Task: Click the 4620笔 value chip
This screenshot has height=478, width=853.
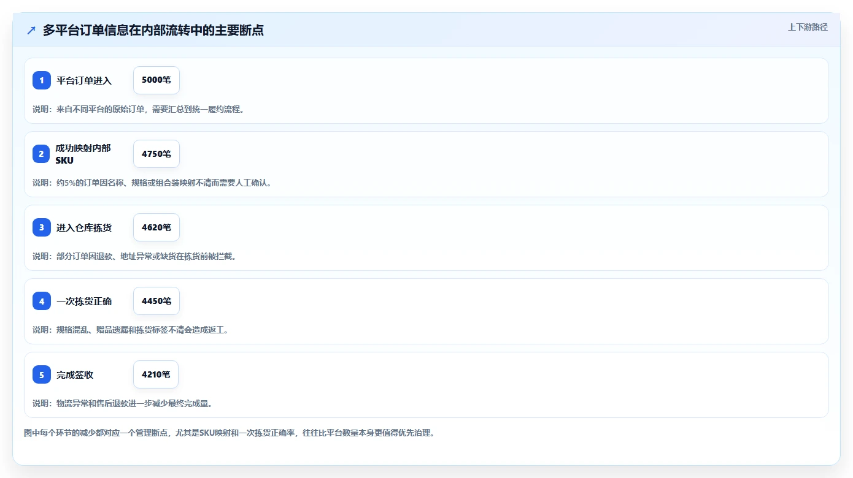Action: point(156,227)
